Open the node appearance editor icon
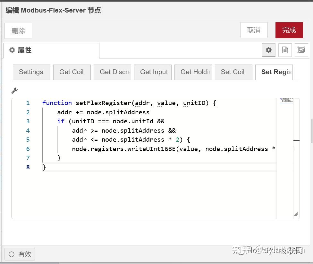313x264 pixels. [x=301, y=50]
